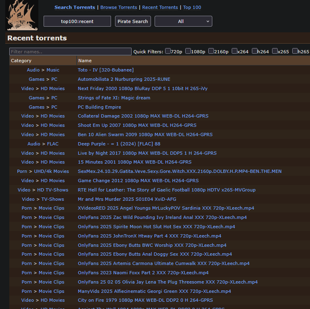Viewport: 310px width, 309px height.
Task: Toggle the x264 quick filter
Action: 234,51
